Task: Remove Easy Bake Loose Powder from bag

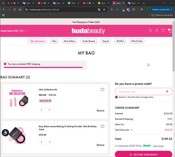Action: click(x=100, y=145)
